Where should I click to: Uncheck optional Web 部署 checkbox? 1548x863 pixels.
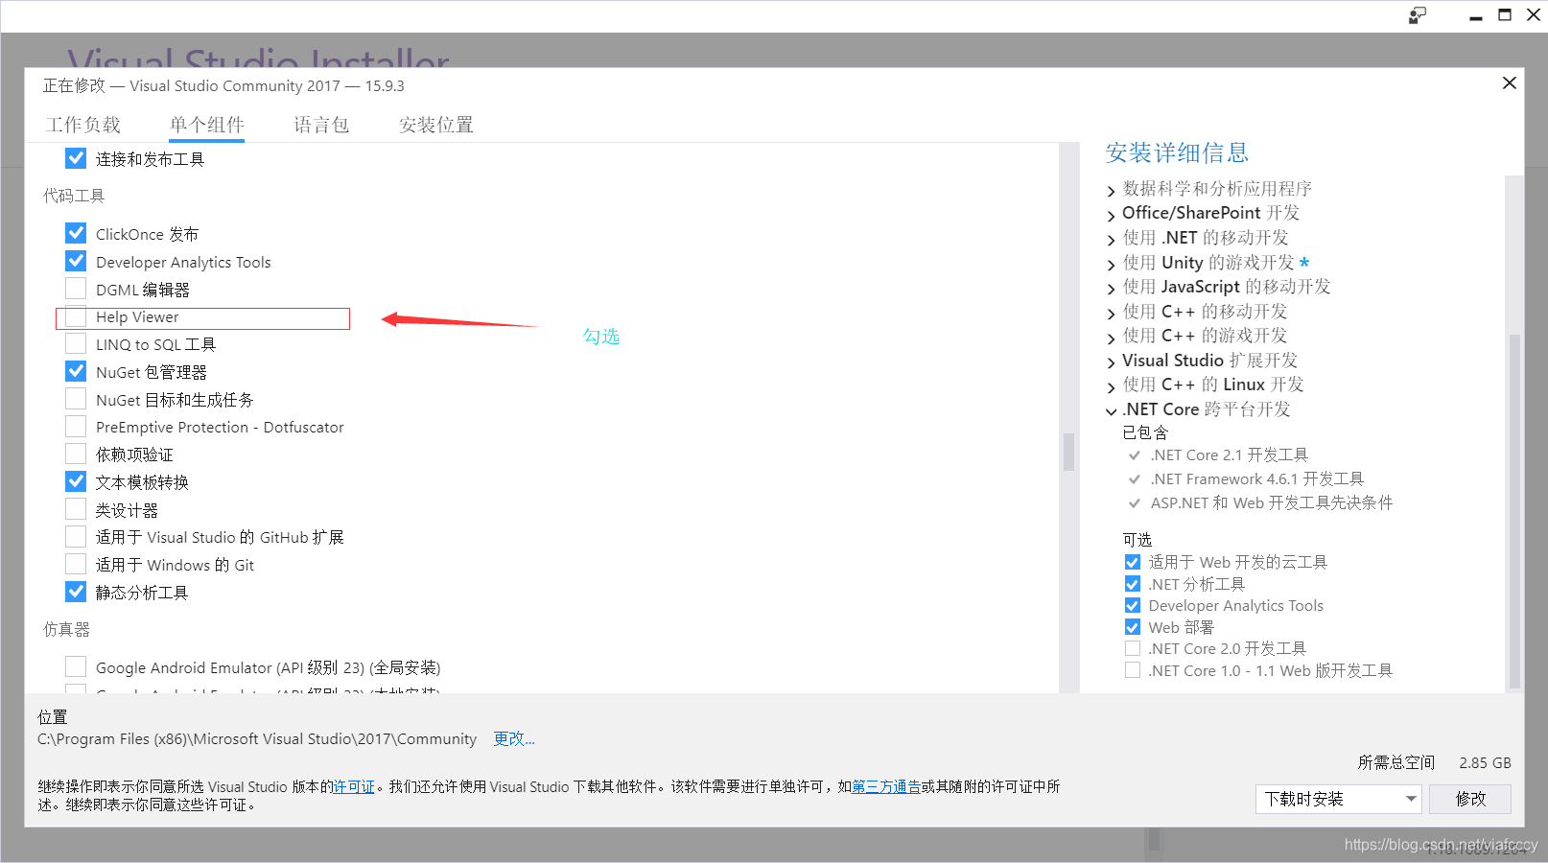(x=1133, y=627)
